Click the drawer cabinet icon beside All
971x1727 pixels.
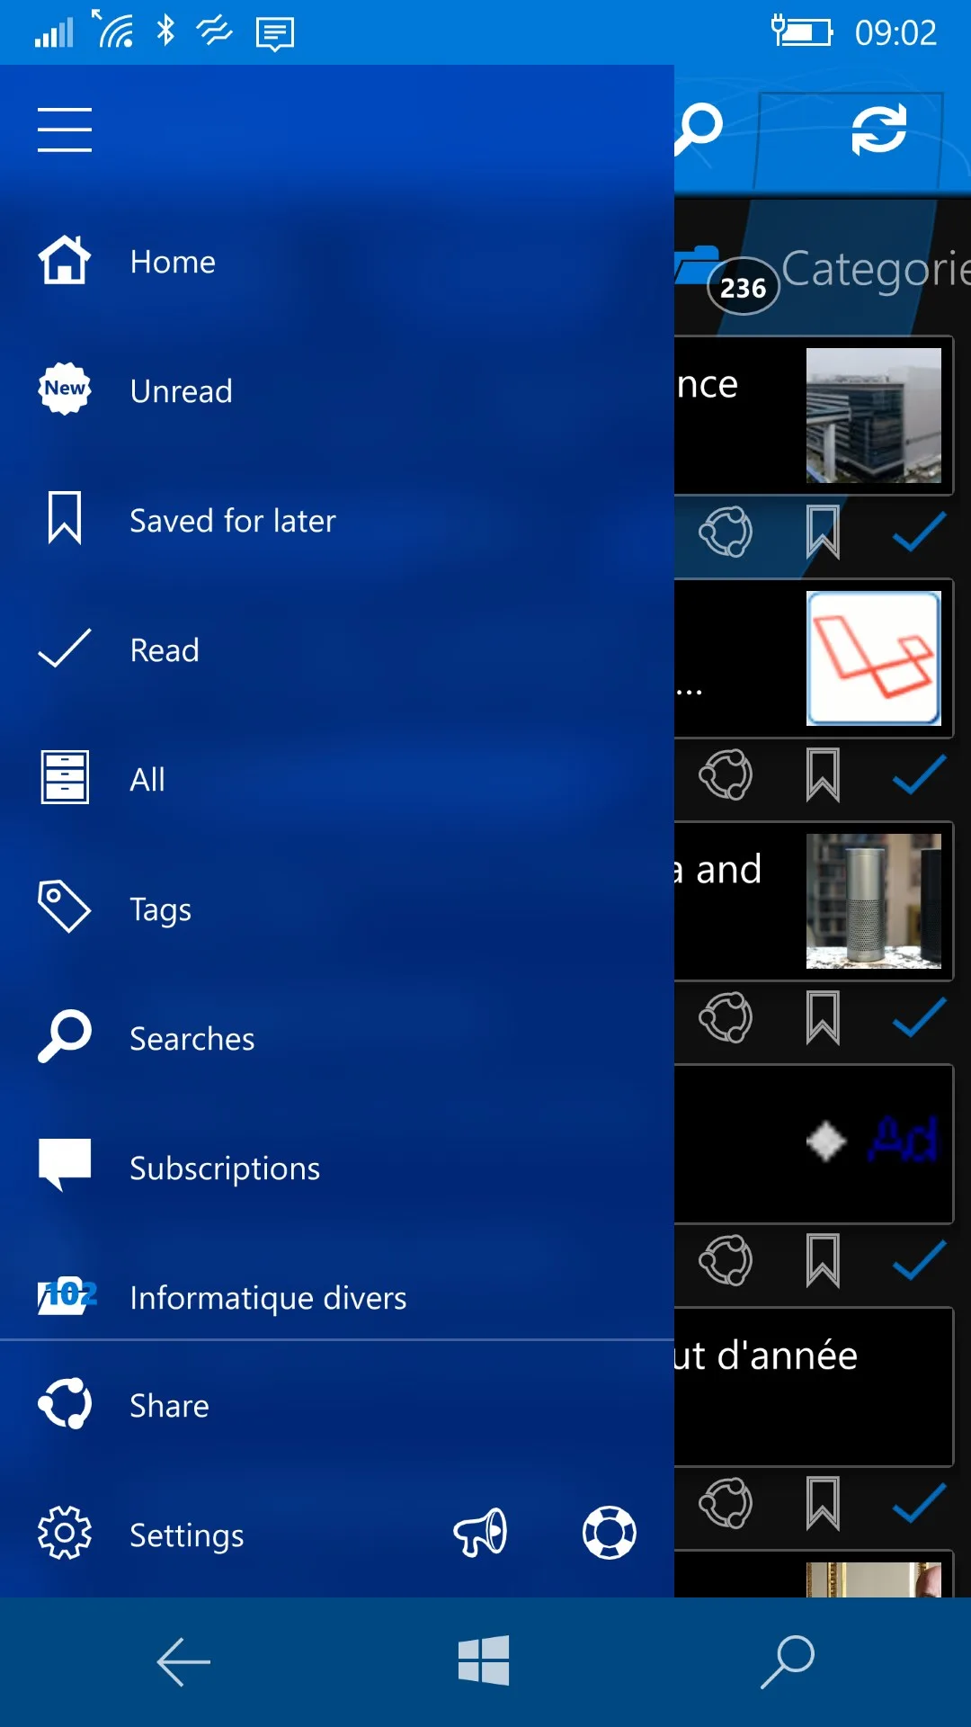65,777
